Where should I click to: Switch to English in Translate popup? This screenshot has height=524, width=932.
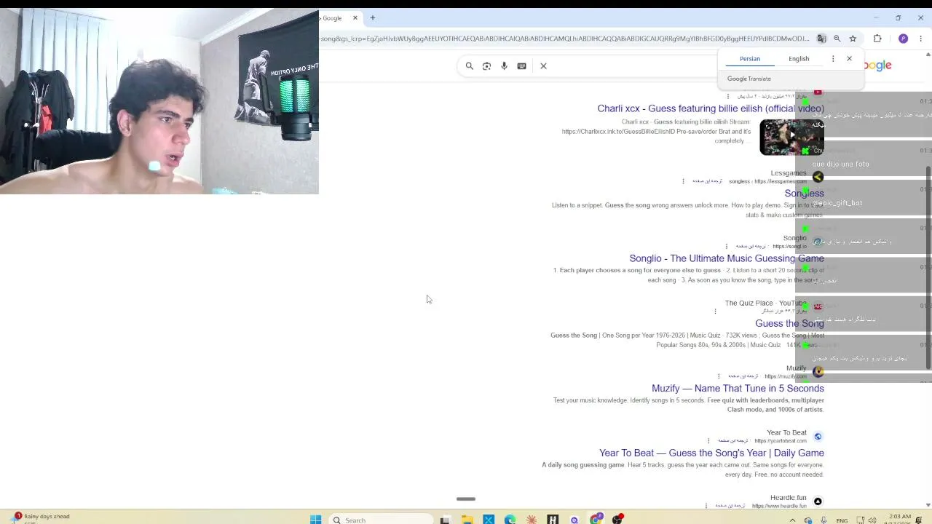pos(799,59)
